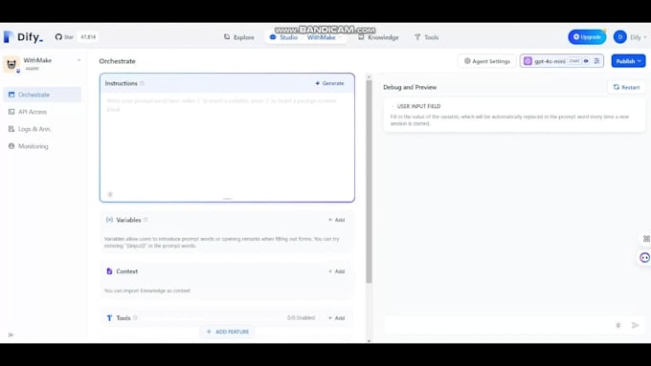The width and height of the screenshot is (651, 366).
Task: Click the Instructions help icon
Action: [142, 83]
